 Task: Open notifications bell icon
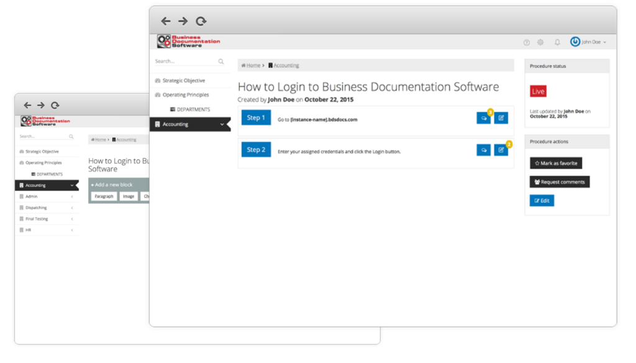pyautogui.click(x=557, y=42)
